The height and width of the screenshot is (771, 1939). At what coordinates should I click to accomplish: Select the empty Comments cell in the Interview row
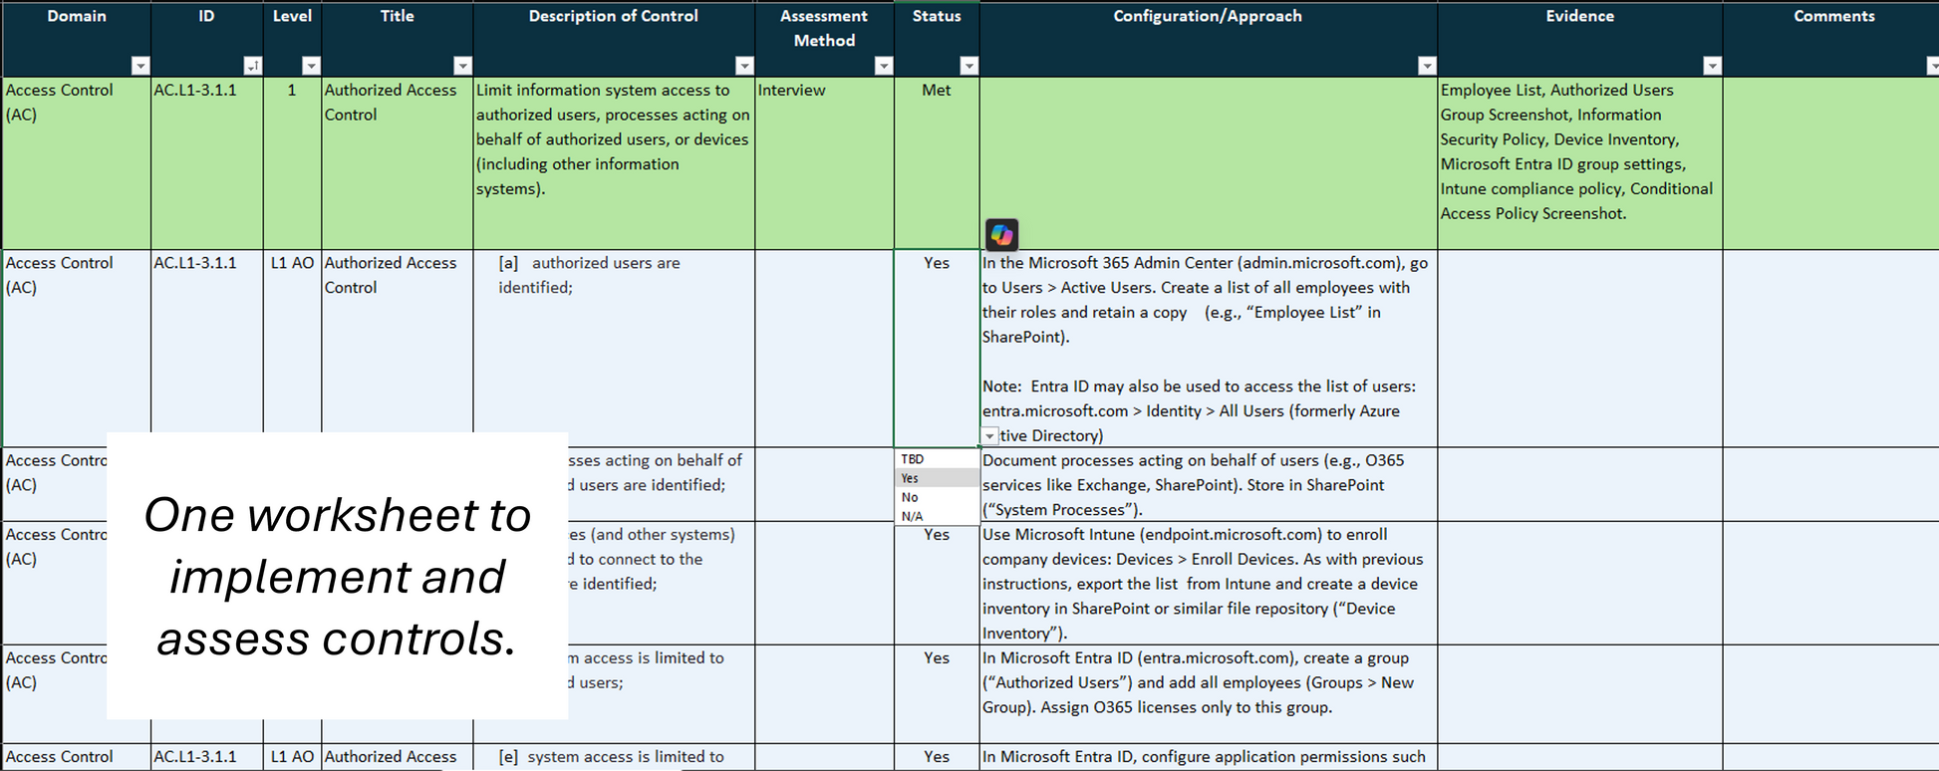click(x=1831, y=163)
